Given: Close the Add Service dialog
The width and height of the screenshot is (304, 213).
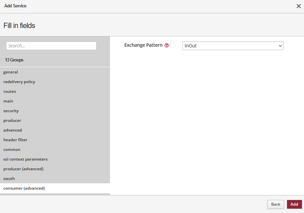Looking at the screenshot, I should pyautogui.click(x=299, y=6).
